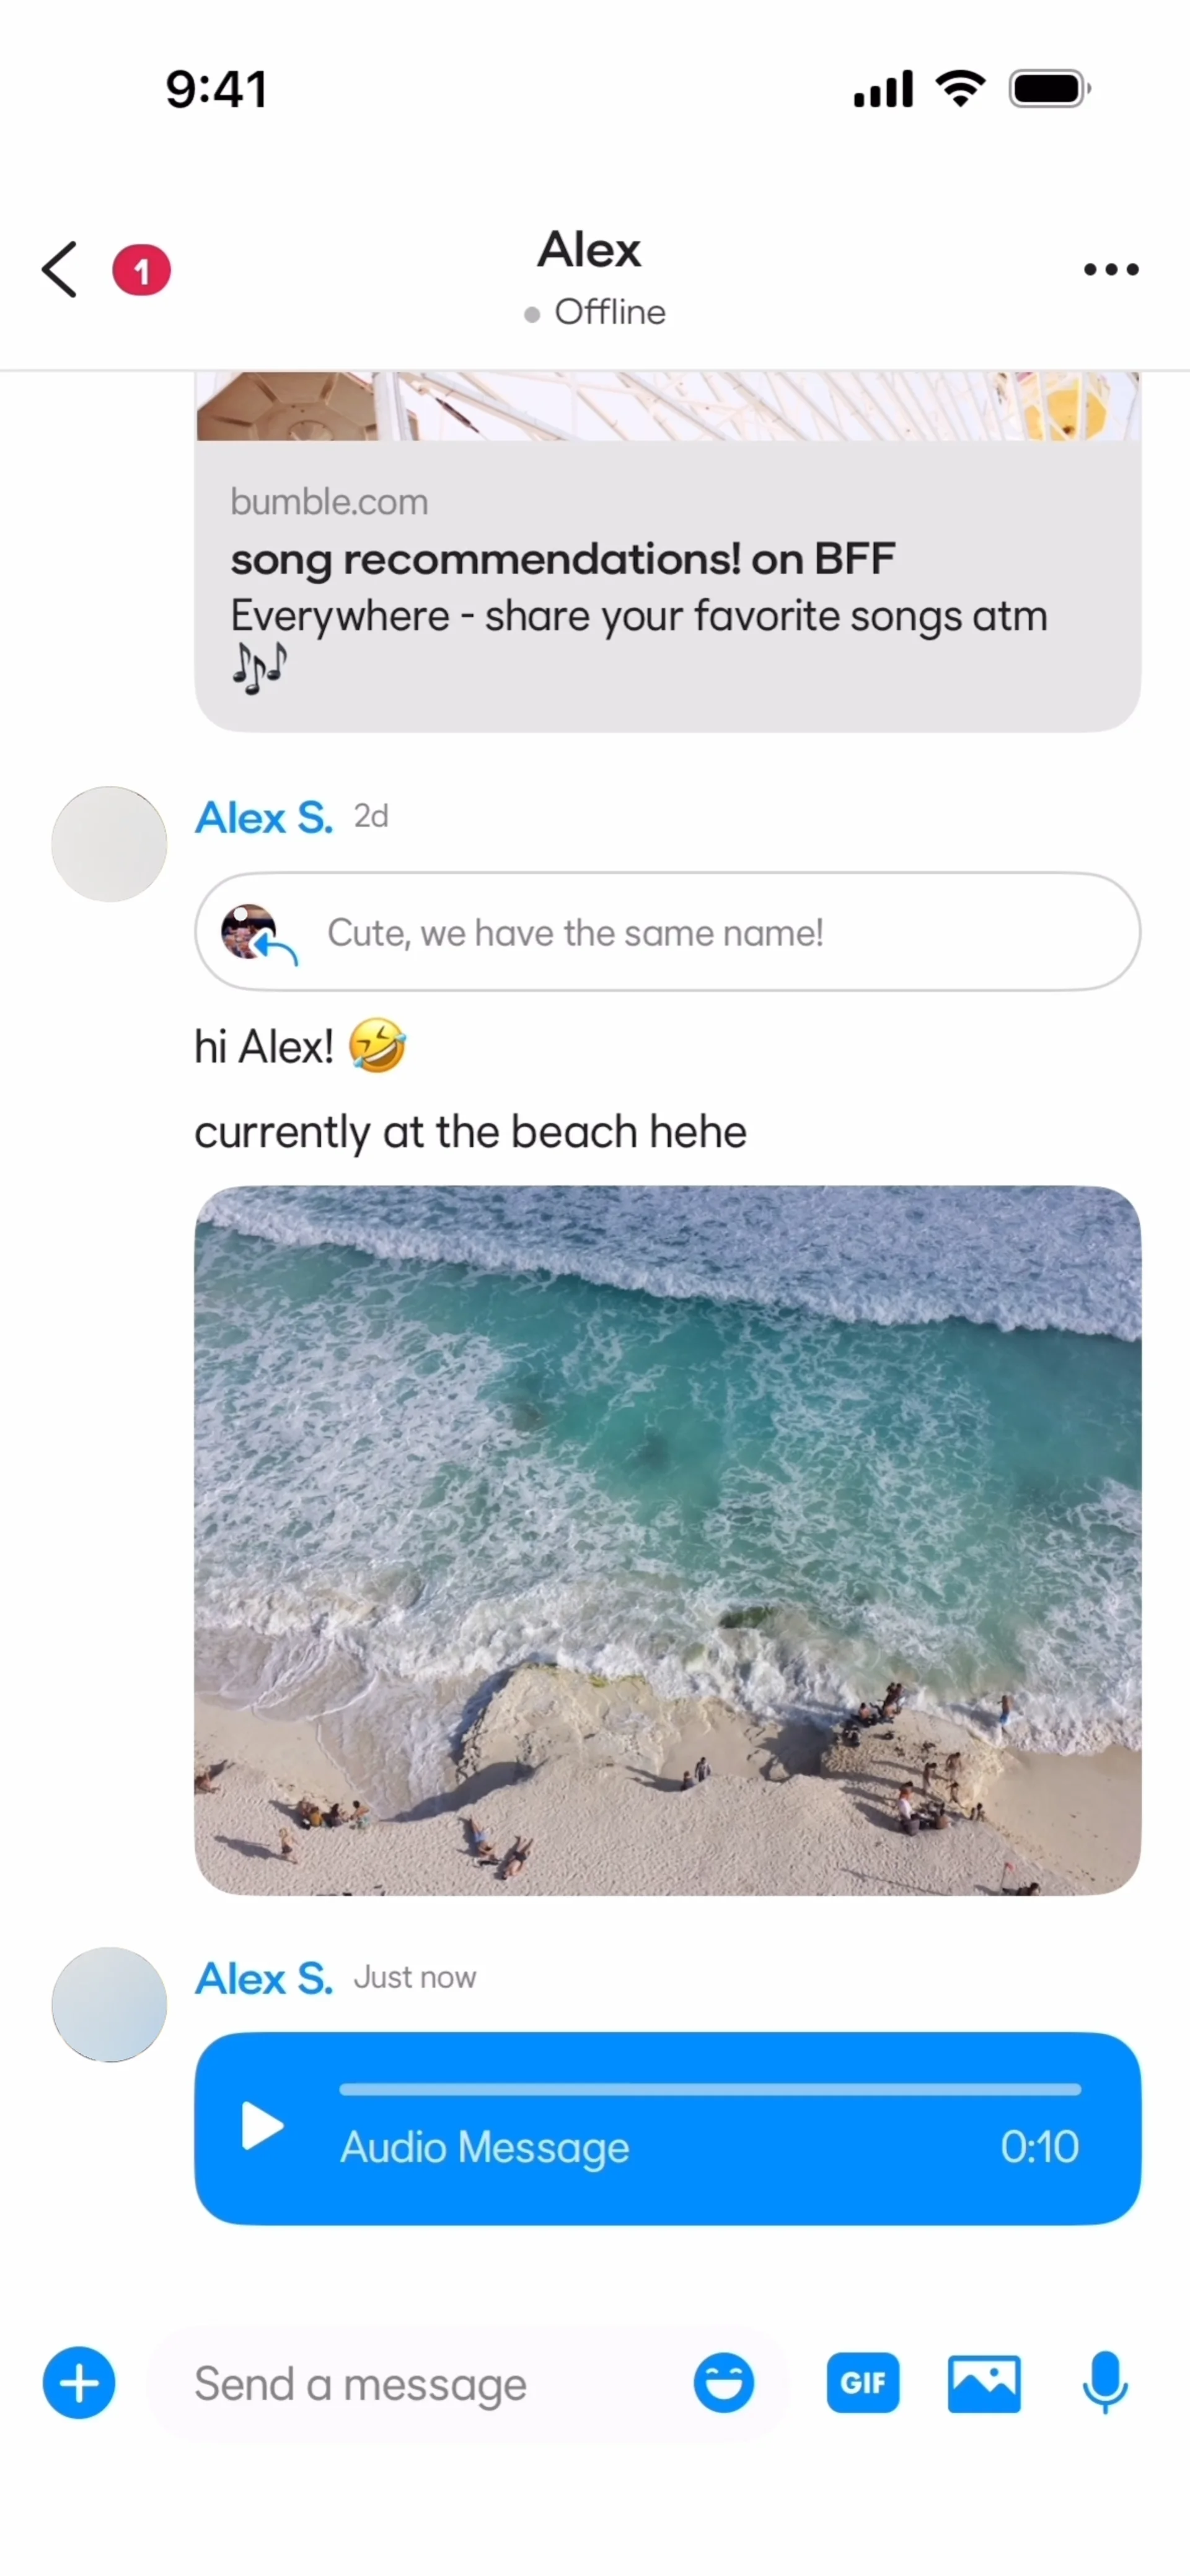Tap the blue plus attachment button

79,2383
